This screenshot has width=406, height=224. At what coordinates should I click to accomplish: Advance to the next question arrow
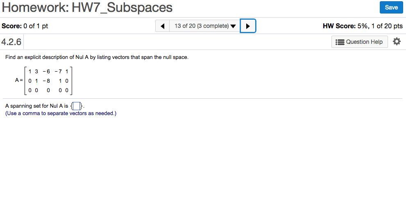248,26
